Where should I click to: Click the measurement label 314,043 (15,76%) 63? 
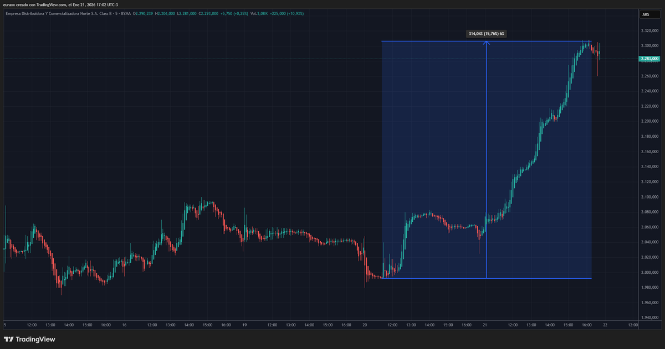pos(486,34)
